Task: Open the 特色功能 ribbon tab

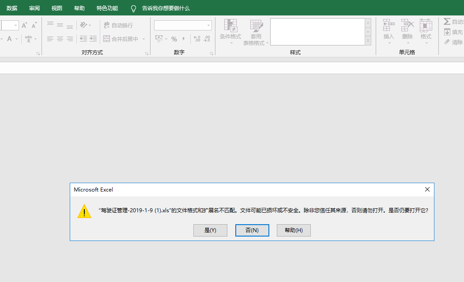Action: coord(107,8)
